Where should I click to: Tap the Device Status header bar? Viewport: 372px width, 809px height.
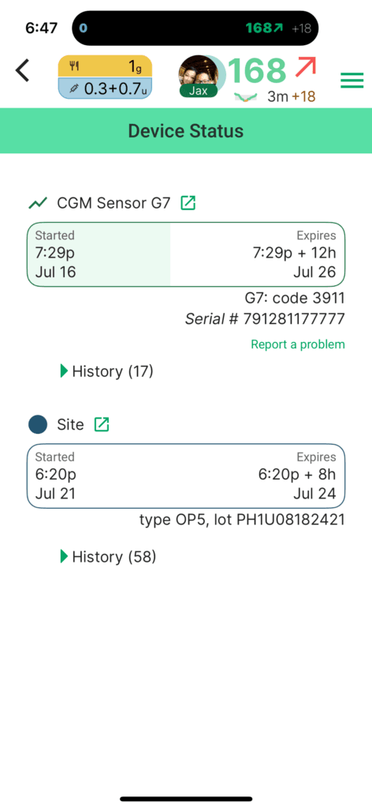[186, 131]
